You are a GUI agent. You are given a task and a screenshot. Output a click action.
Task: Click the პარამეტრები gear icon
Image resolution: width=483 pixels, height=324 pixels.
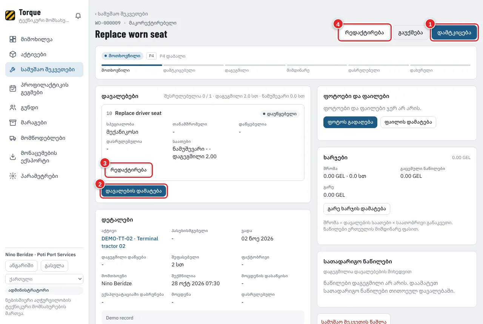coord(13,176)
